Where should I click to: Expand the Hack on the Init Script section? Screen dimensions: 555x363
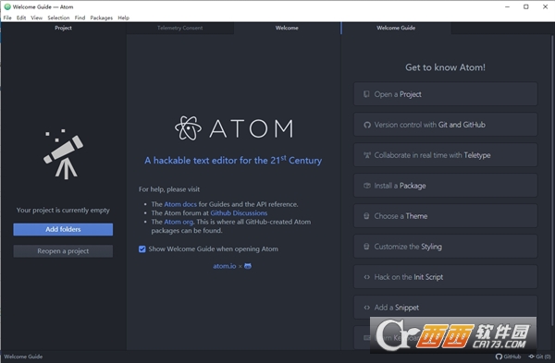[x=445, y=277]
